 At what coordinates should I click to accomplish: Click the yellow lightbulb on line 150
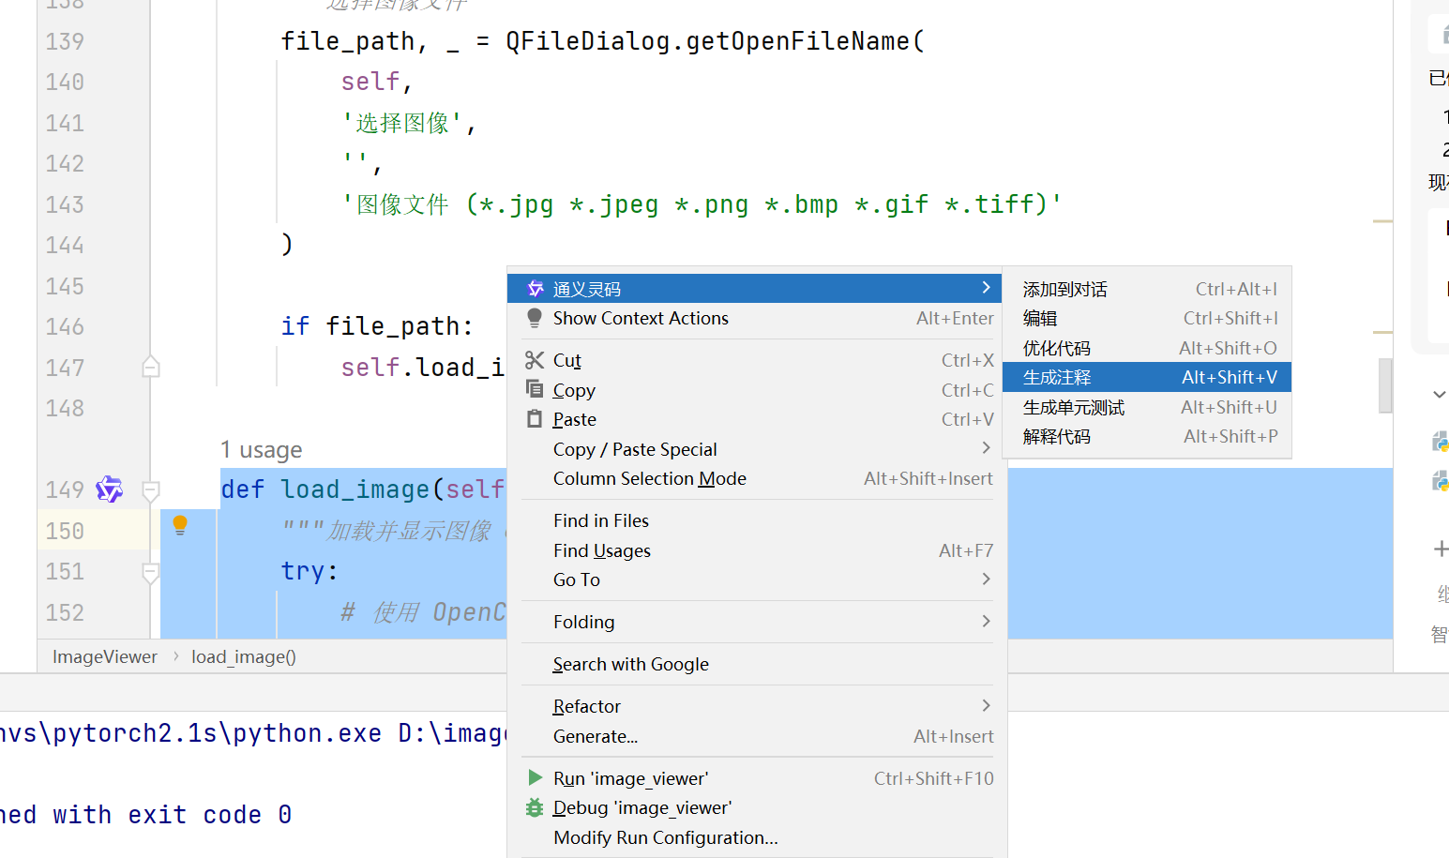click(x=180, y=525)
